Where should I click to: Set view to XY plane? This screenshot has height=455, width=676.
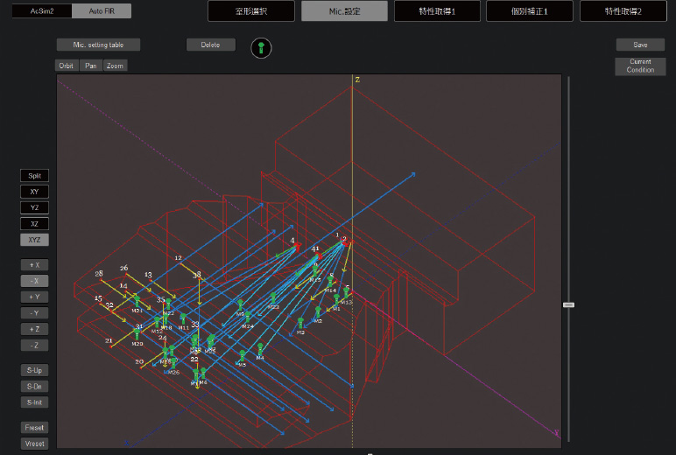point(35,192)
